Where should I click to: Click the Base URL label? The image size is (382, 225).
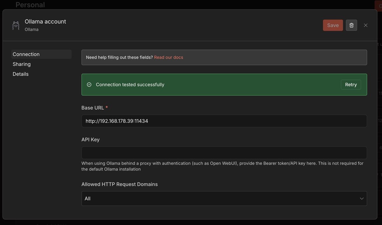point(93,108)
